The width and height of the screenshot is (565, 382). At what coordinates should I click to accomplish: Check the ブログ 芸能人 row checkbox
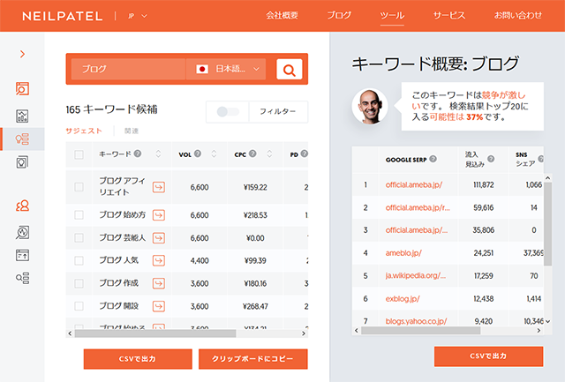79,237
